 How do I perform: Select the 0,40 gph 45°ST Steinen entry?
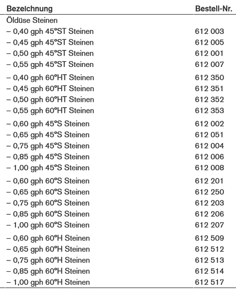click(50, 32)
